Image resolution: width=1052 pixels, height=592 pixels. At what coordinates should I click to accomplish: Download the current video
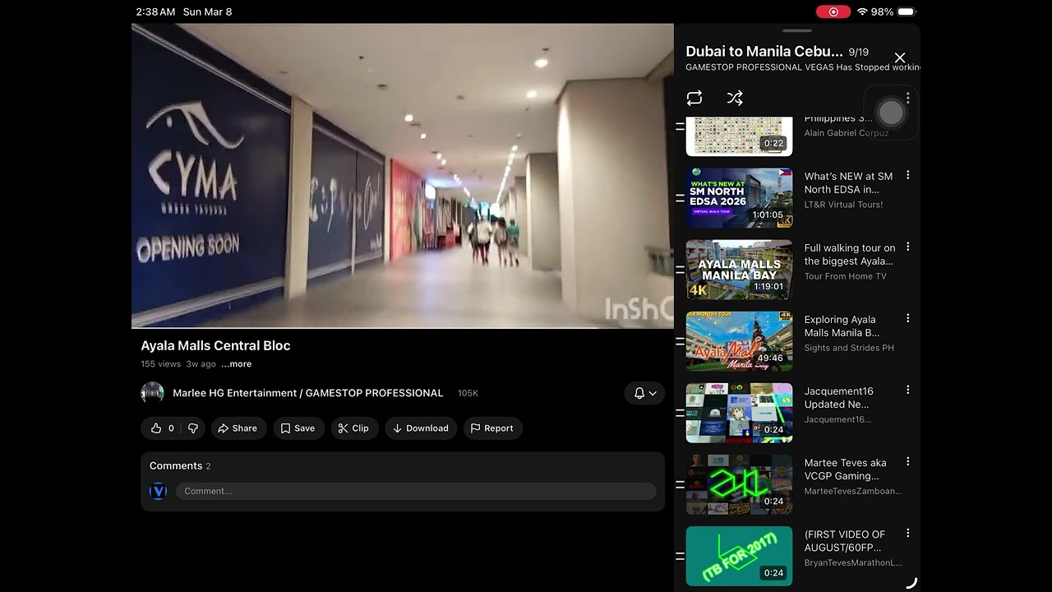pos(421,428)
